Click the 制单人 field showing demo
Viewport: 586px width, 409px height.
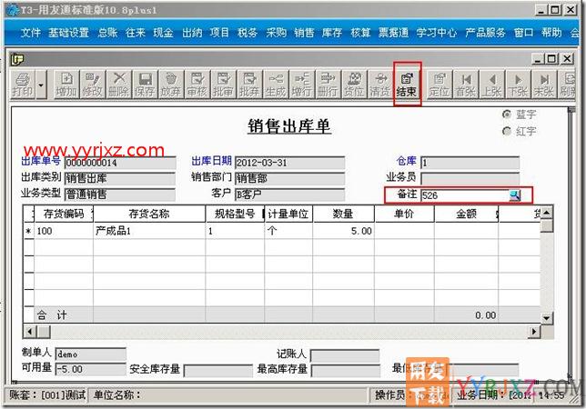coord(91,354)
